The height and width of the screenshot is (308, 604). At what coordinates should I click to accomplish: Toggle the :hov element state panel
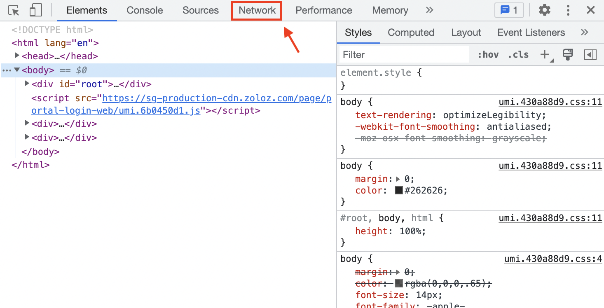[488, 55]
